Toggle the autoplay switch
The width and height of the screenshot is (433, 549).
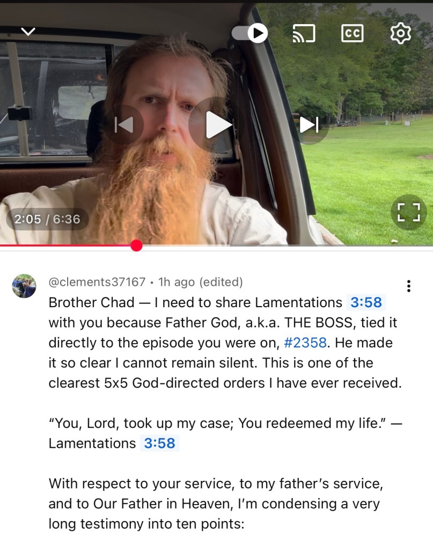[250, 33]
